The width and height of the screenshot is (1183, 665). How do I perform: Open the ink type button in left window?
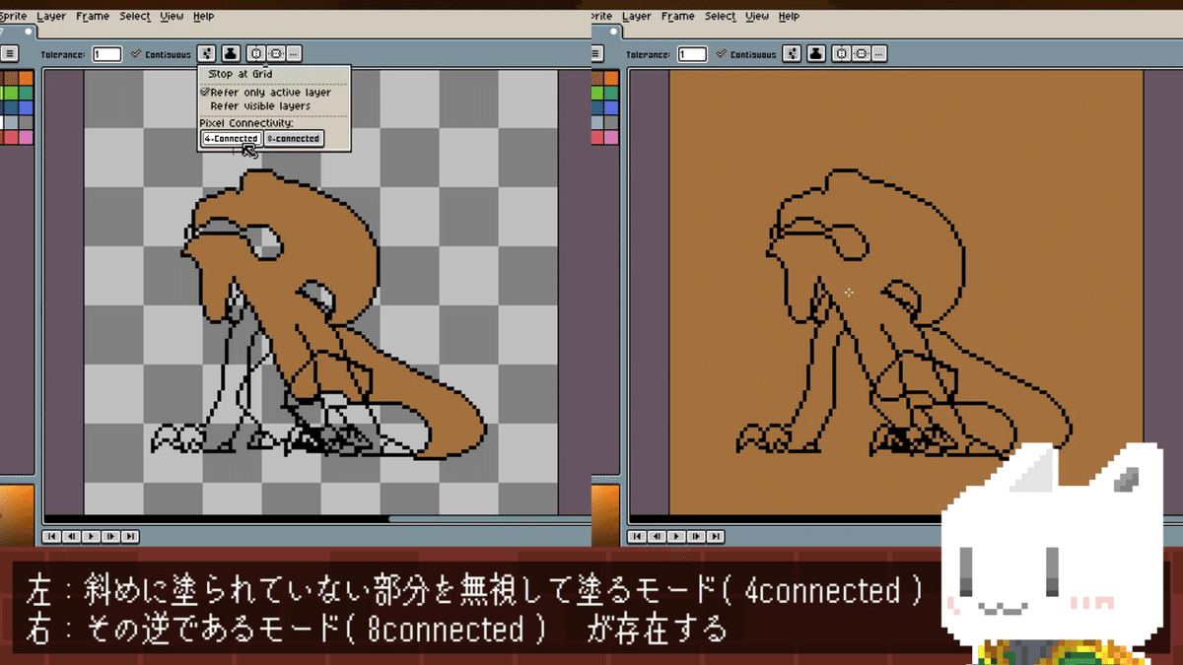230,54
